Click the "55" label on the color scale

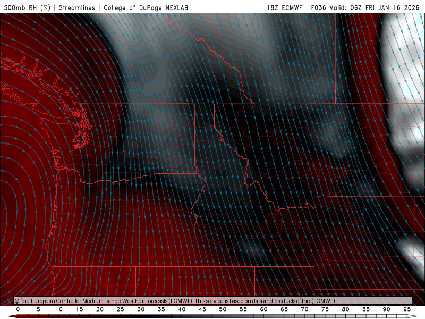click(x=243, y=309)
